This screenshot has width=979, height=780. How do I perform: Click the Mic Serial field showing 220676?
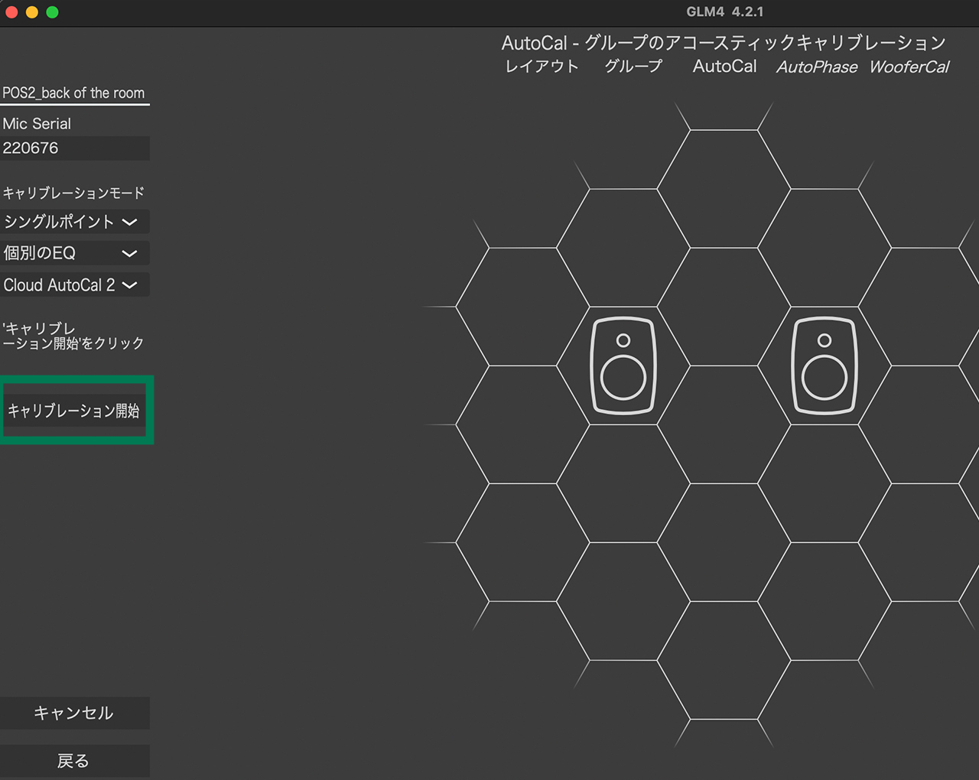coord(74,148)
